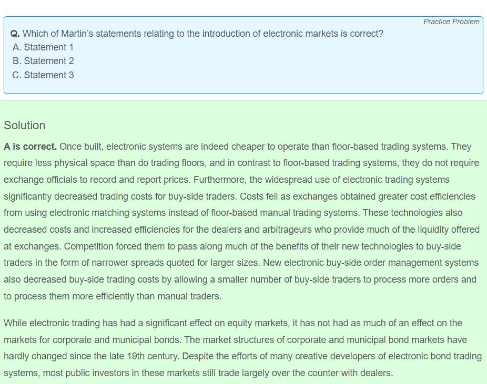This screenshot has width=487, height=384.
Task: Click the bold Q. question marker
Action: coord(15,34)
